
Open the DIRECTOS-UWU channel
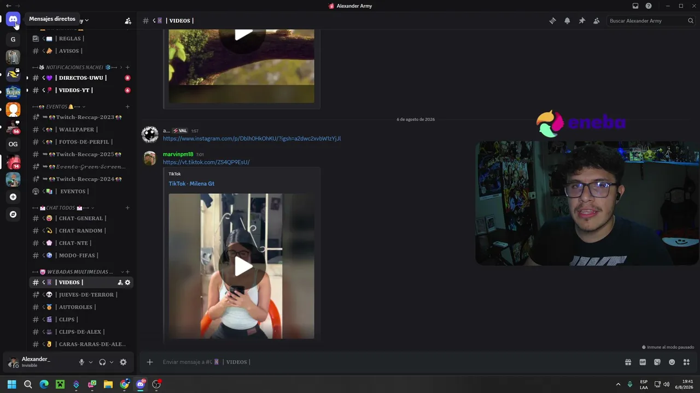click(81, 78)
